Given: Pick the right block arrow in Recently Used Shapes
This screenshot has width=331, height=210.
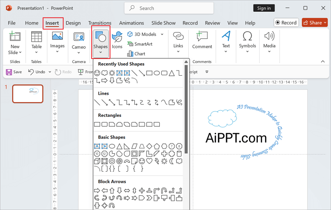Looking at the screenshot, I should pyautogui.click(x=105, y=80).
